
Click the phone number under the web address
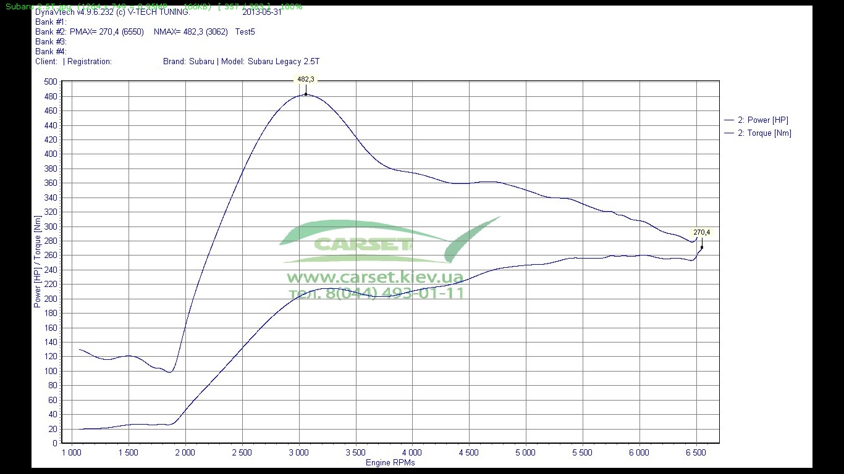pyautogui.click(x=376, y=293)
